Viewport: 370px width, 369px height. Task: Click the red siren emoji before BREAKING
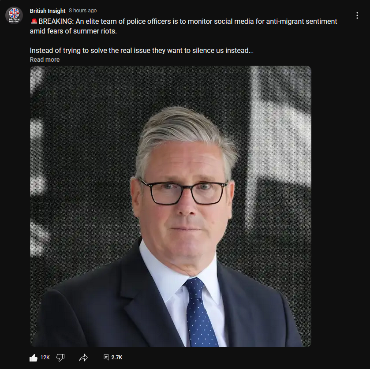click(x=34, y=22)
